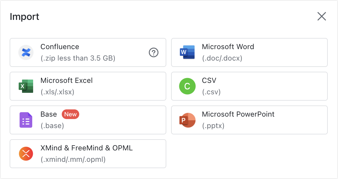This screenshot has width=338, height=179.
Task: Import a CSV file
Action: [x=249, y=86]
